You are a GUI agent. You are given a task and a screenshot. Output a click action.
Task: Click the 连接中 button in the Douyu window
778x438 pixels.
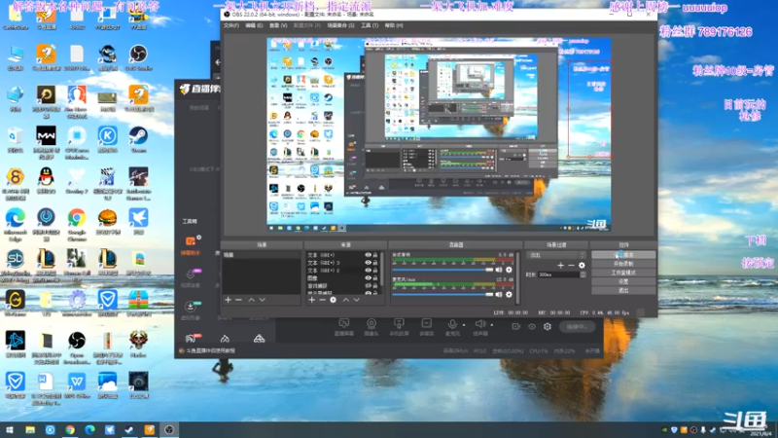577,327
